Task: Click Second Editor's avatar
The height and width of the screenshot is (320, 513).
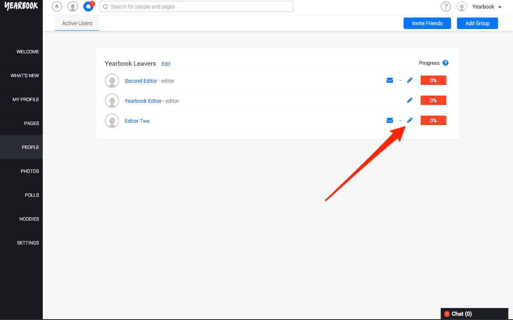Action: click(112, 81)
